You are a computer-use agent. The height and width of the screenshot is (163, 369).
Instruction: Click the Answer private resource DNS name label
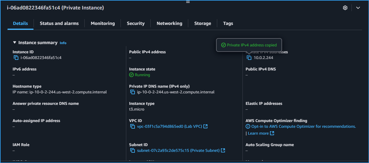coord(46,103)
